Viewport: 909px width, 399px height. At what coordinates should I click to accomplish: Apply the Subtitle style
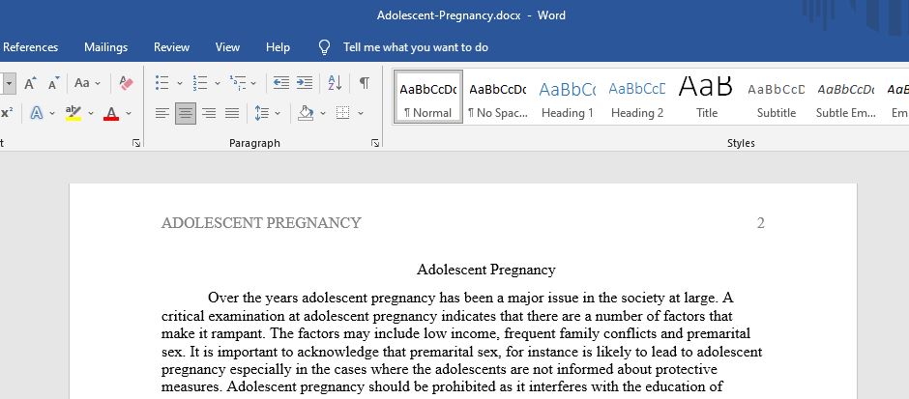click(x=776, y=98)
